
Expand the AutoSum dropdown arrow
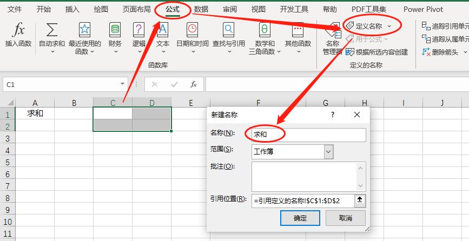pos(52,52)
